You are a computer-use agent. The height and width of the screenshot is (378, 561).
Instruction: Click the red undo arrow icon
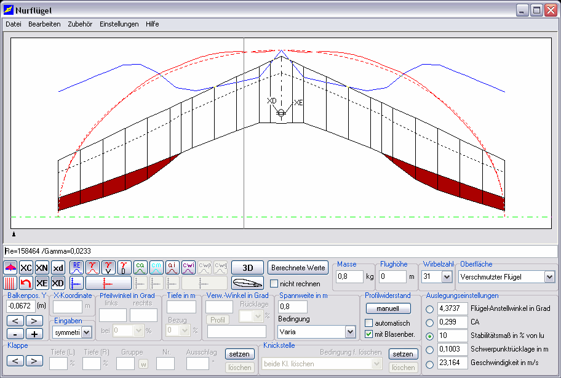click(26, 283)
